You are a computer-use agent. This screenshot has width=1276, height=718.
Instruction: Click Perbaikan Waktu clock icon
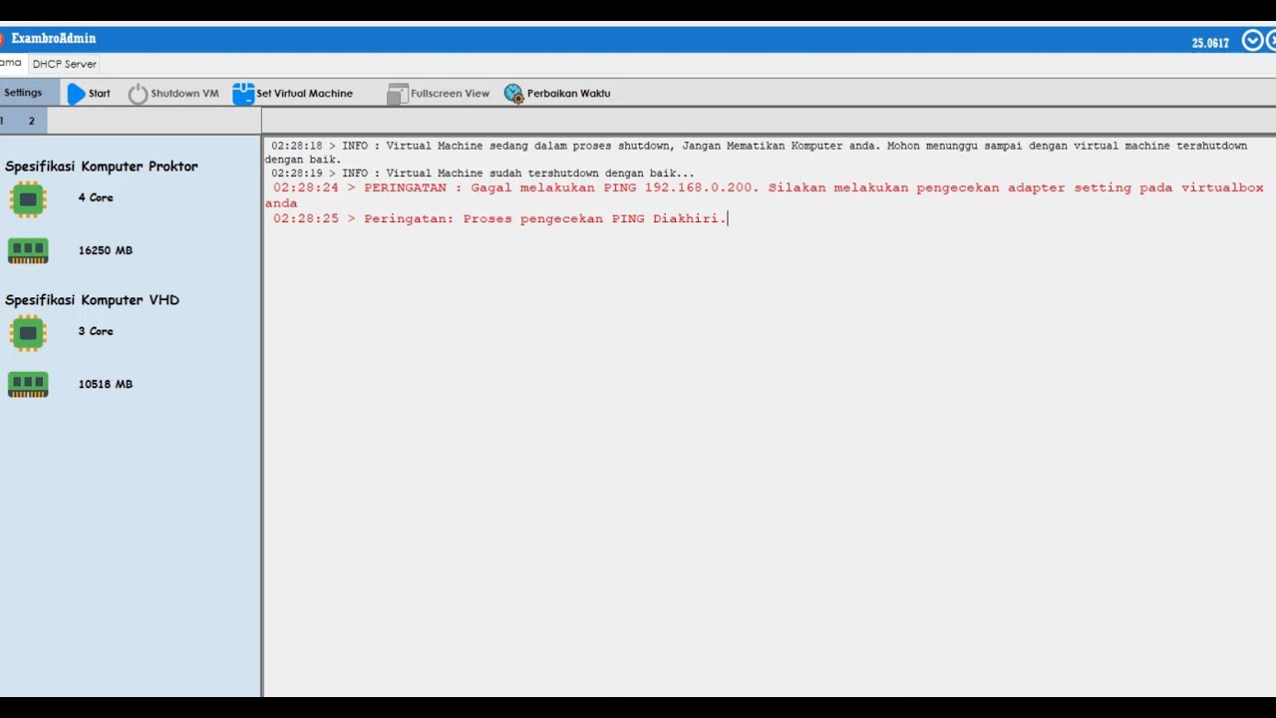pos(513,94)
